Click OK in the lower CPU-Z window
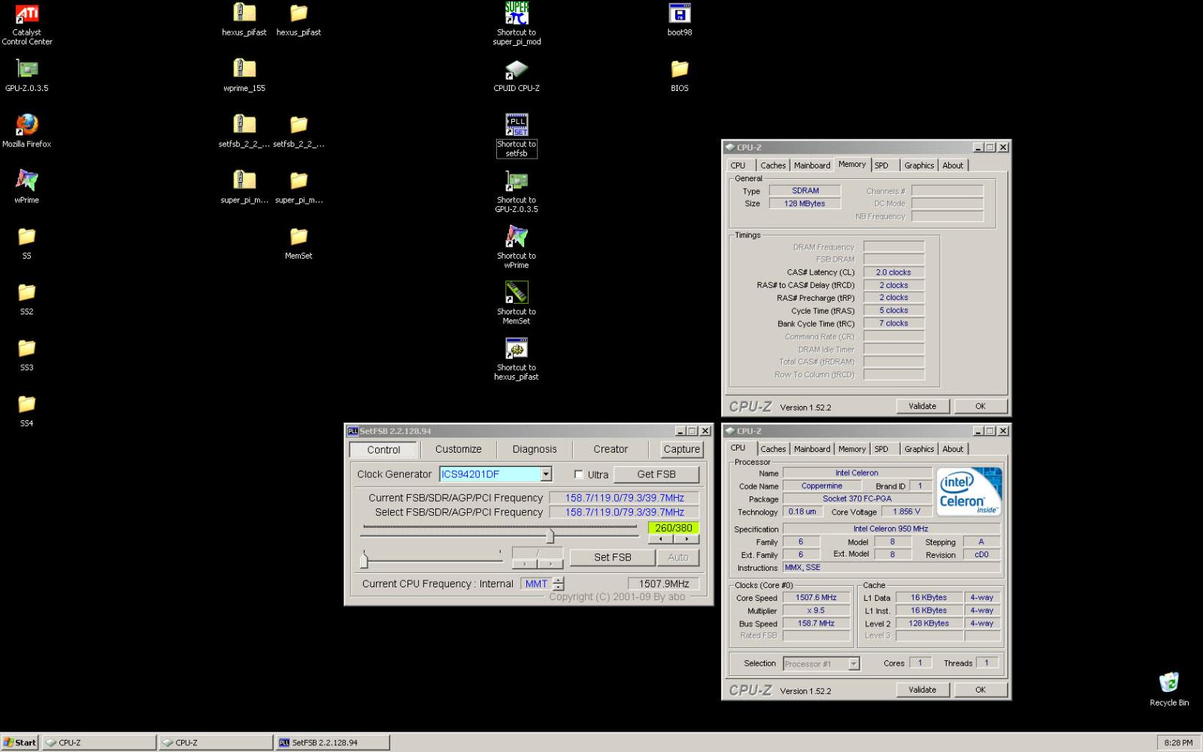 (980, 690)
